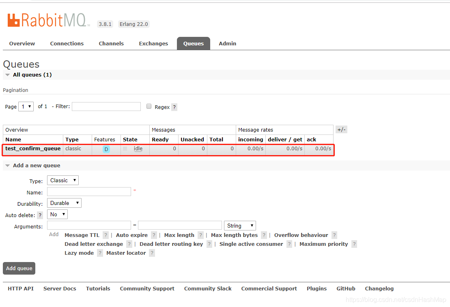The width and height of the screenshot is (450, 307).
Task: Open the Master locator help icon
Action: (152, 253)
